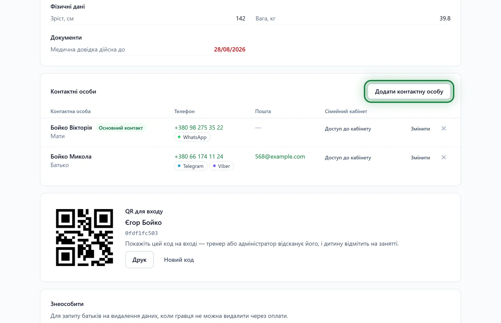Click the name Бойко Микола

[71, 156]
